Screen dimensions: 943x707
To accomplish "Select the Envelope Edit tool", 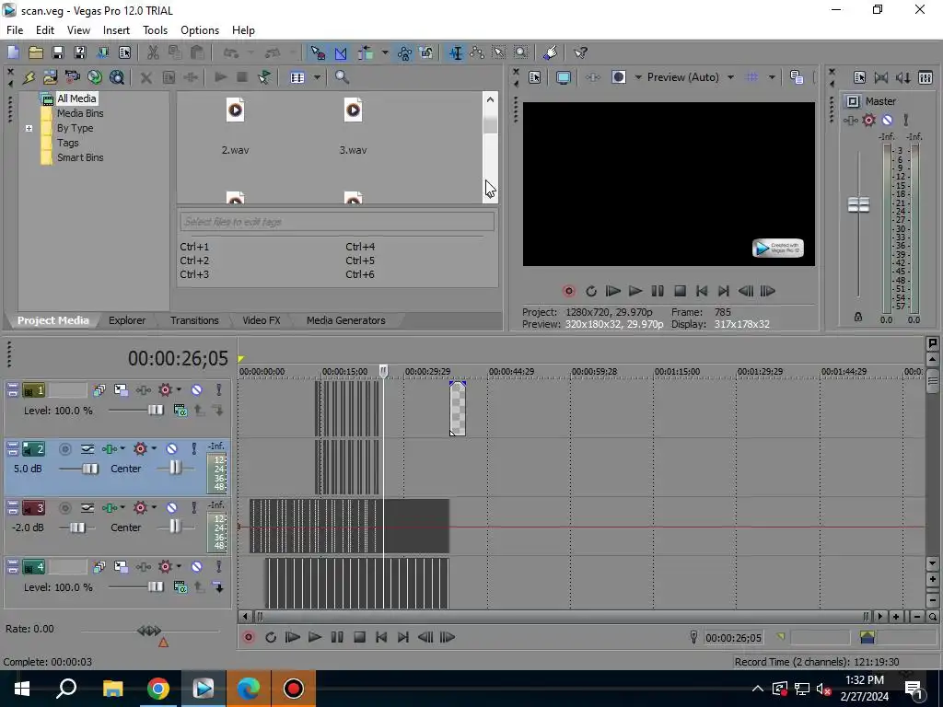I will (477, 52).
